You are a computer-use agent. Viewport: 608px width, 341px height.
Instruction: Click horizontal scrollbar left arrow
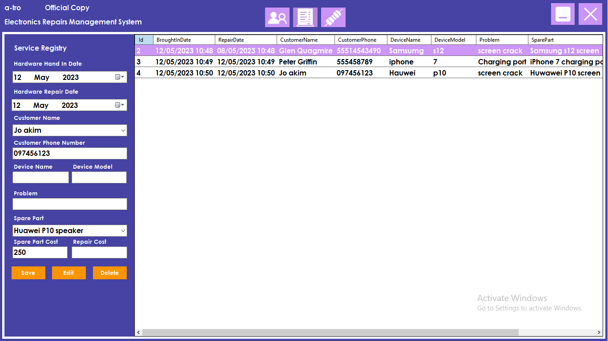139,333
